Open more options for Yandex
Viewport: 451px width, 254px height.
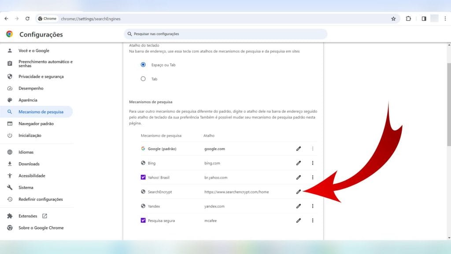click(313, 206)
